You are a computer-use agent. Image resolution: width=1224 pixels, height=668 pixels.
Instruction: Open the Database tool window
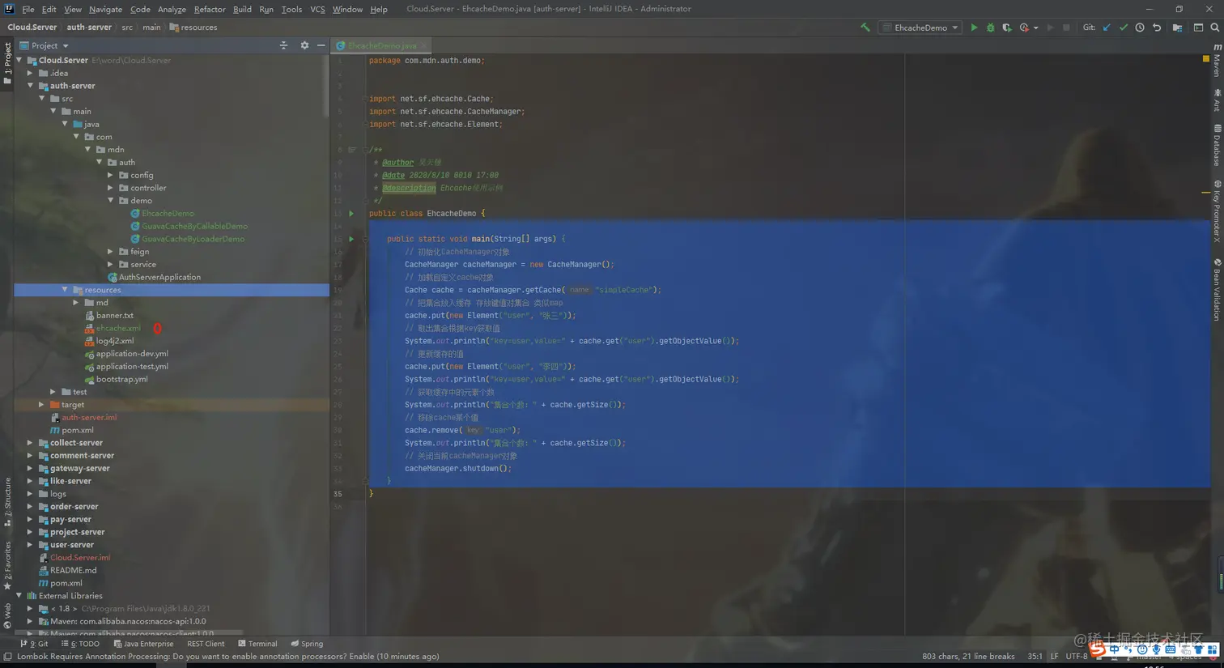(1217, 146)
